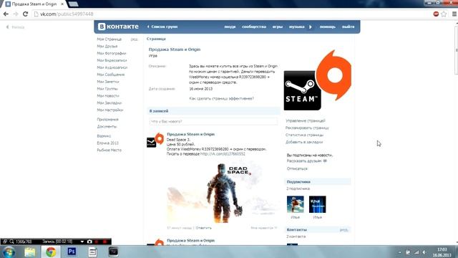Click Отписаться to unsubscribe
The width and height of the screenshot is (458, 258).
coord(297,169)
